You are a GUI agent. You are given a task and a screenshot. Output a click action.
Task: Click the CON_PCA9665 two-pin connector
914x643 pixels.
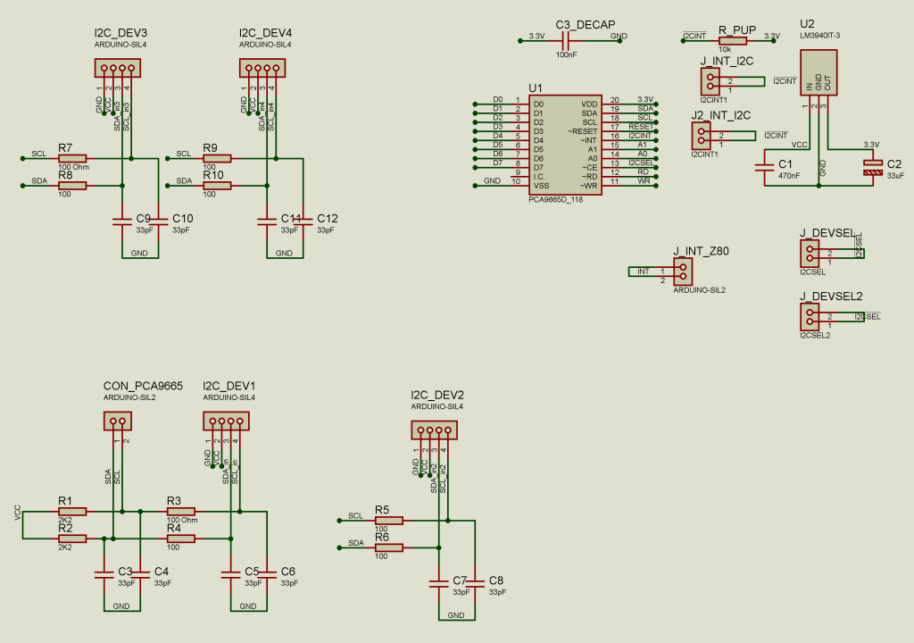point(117,421)
